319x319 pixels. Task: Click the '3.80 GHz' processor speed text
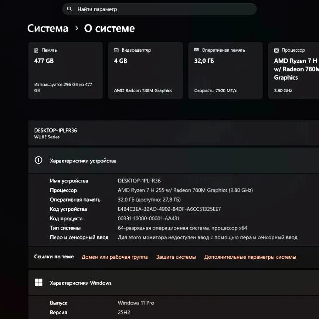point(283,90)
